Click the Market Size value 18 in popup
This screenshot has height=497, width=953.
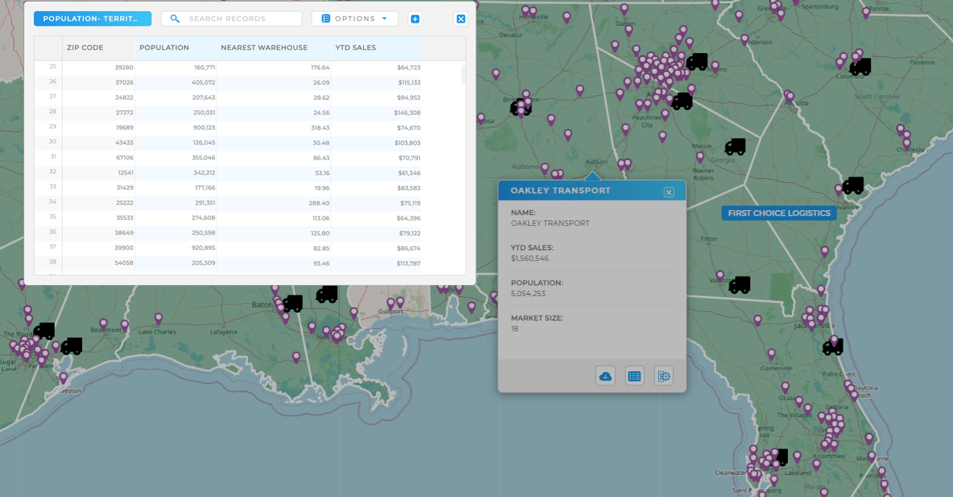pos(514,328)
